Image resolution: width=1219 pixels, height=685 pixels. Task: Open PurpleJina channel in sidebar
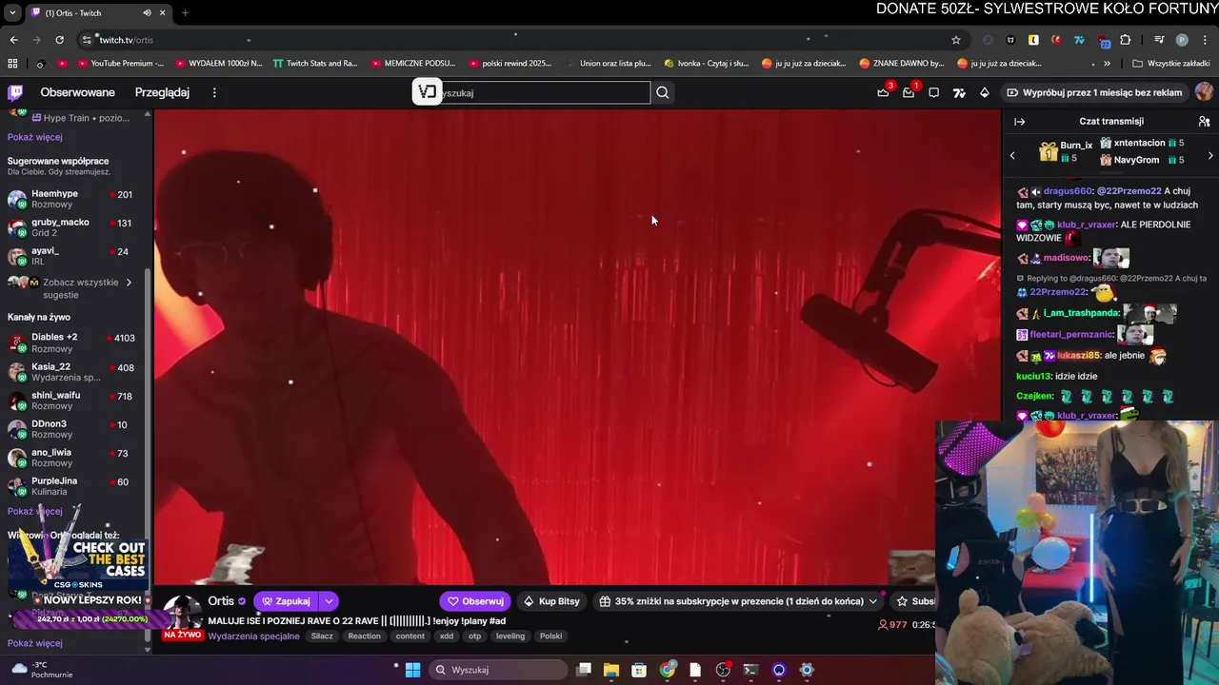point(72,486)
